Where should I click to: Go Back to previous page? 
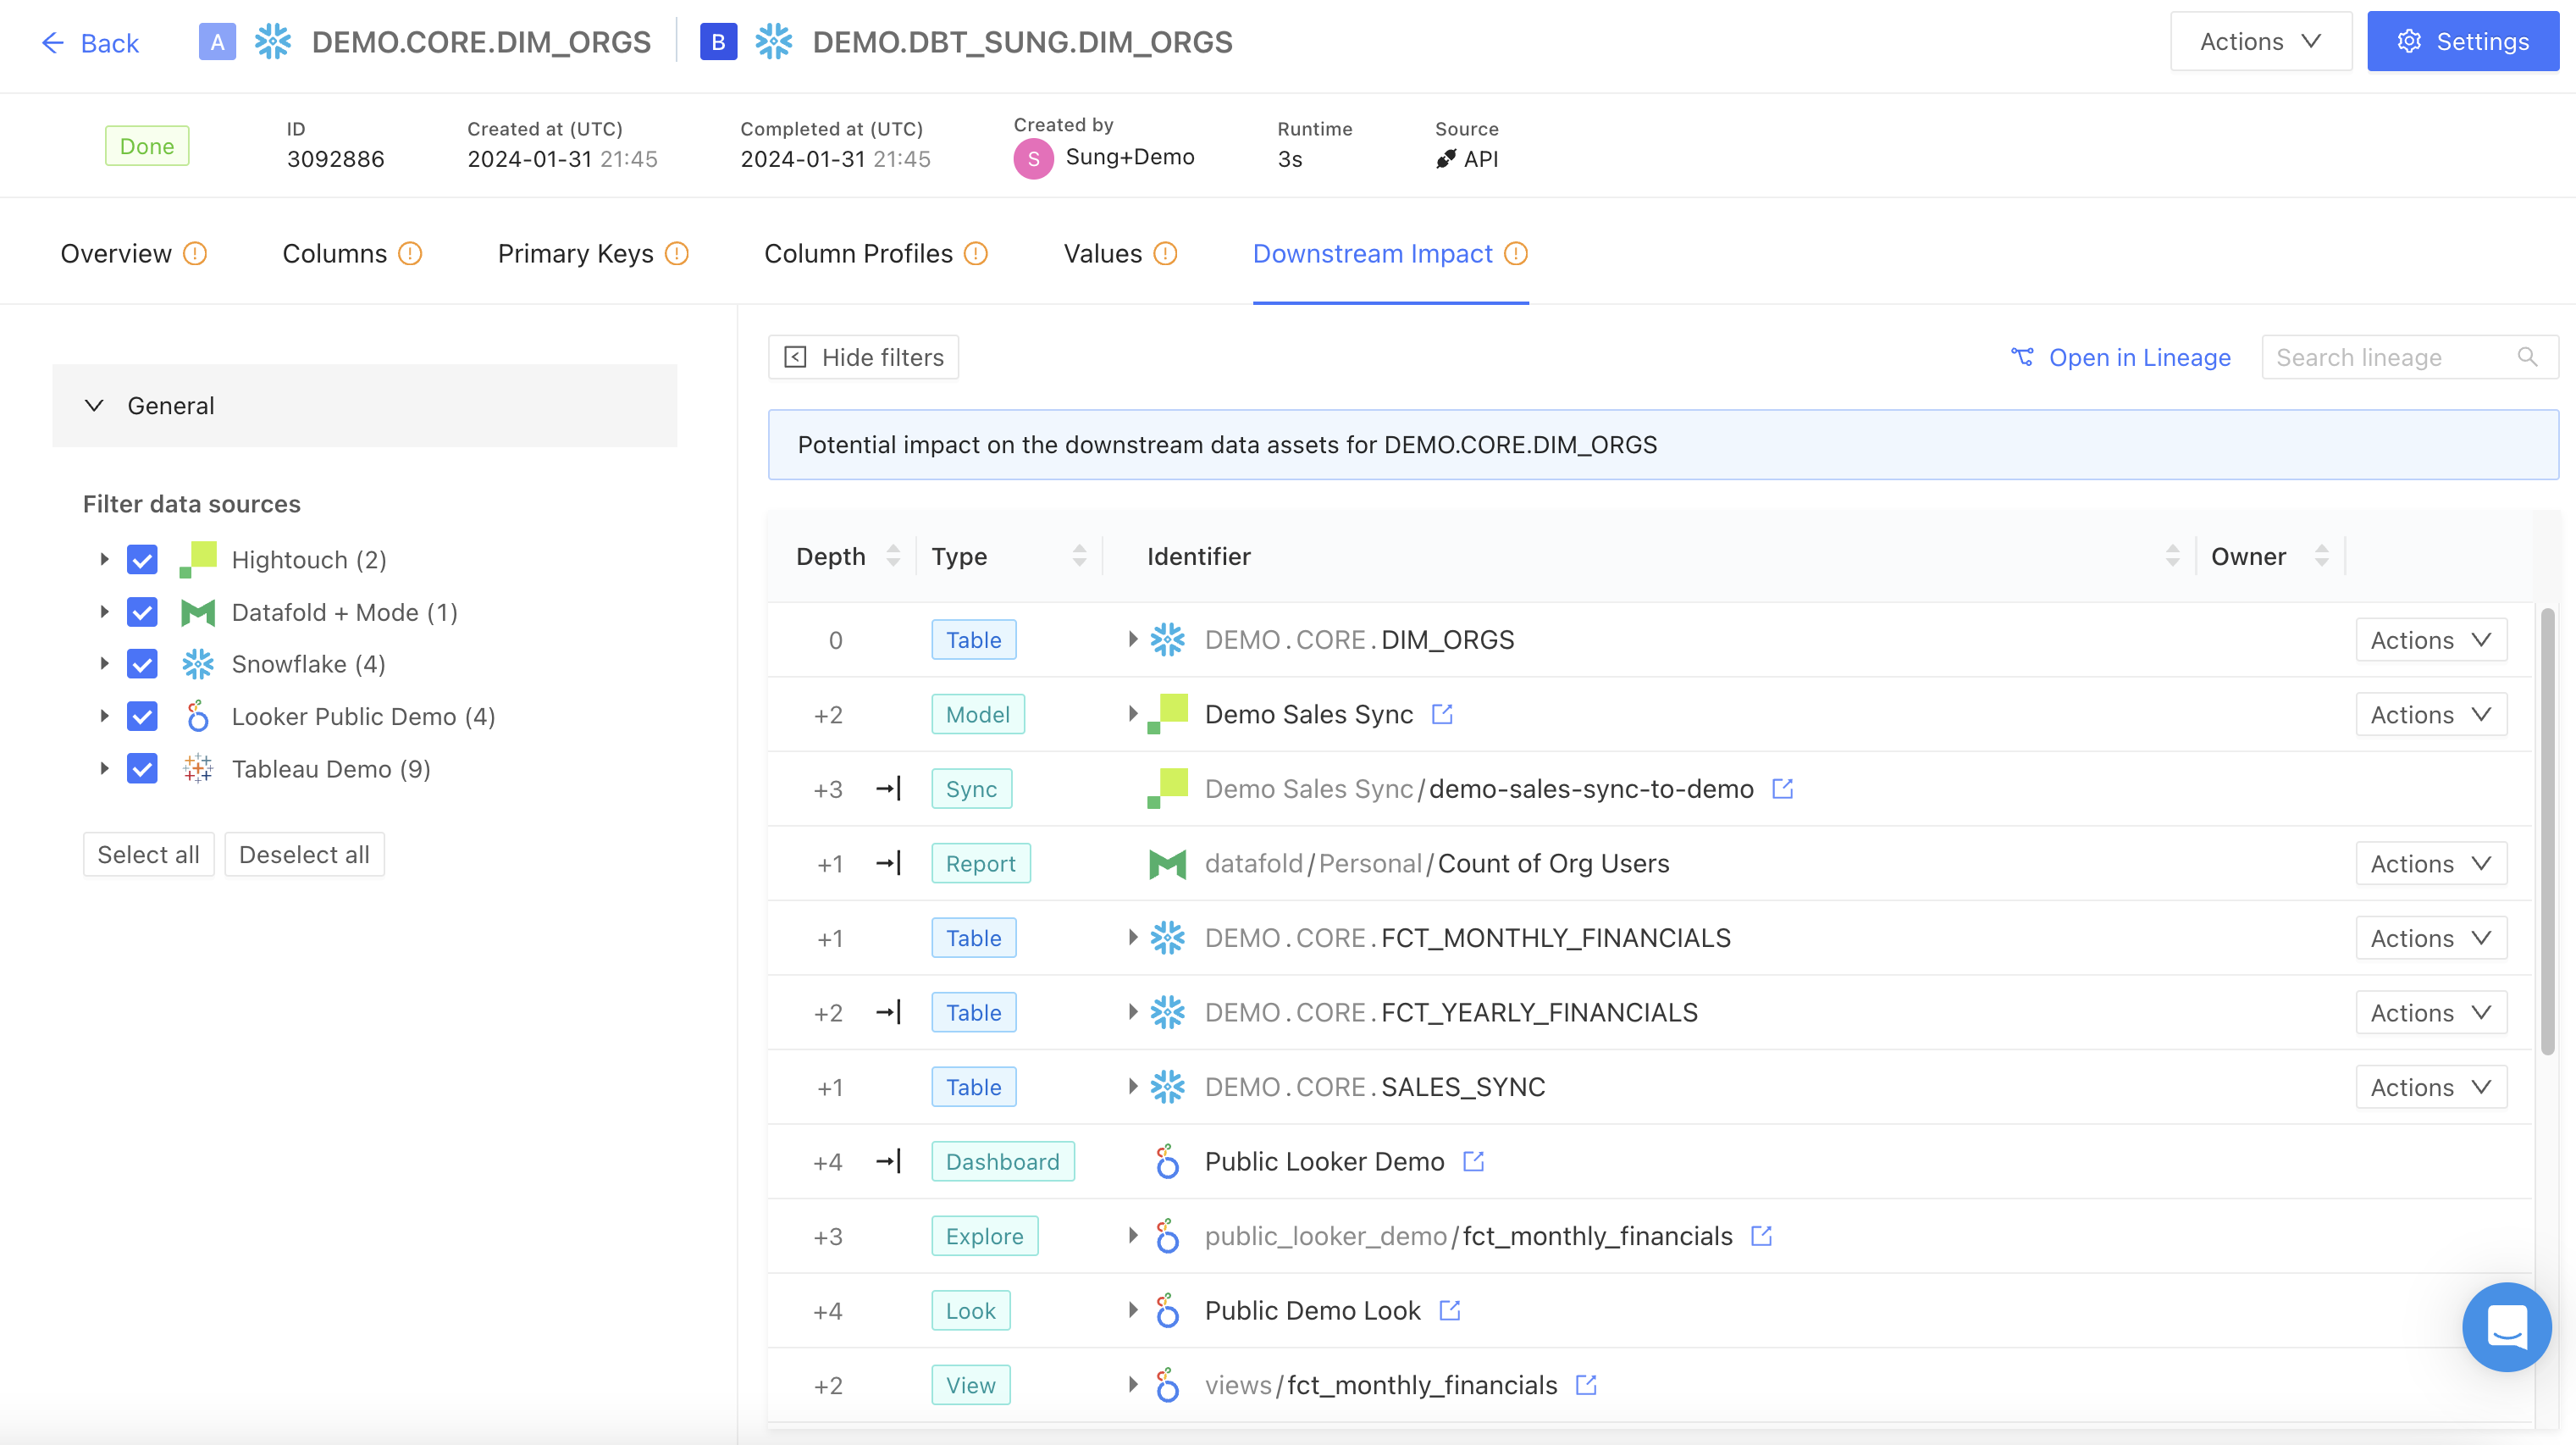coord(90,43)
